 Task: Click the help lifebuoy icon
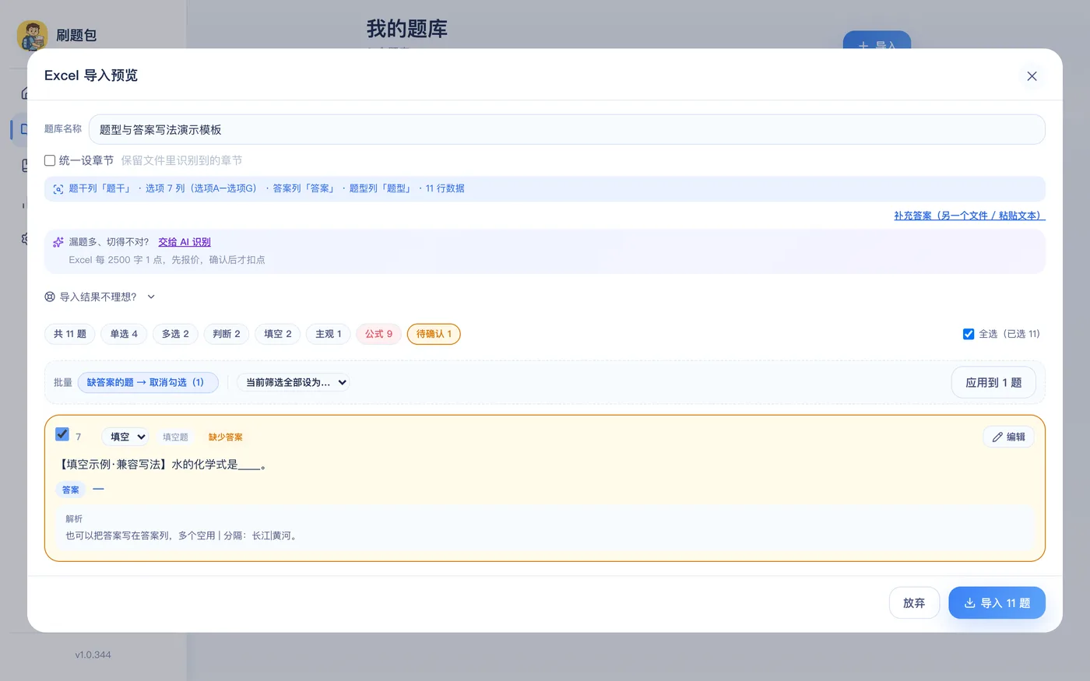click(x=50, y=297)
